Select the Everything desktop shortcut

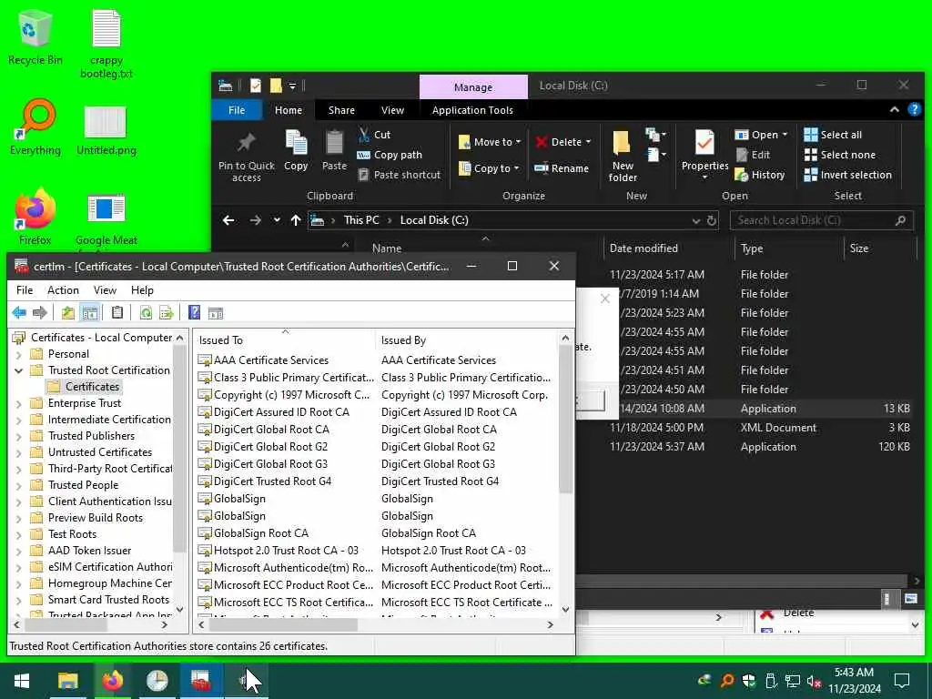click(35, 127)
